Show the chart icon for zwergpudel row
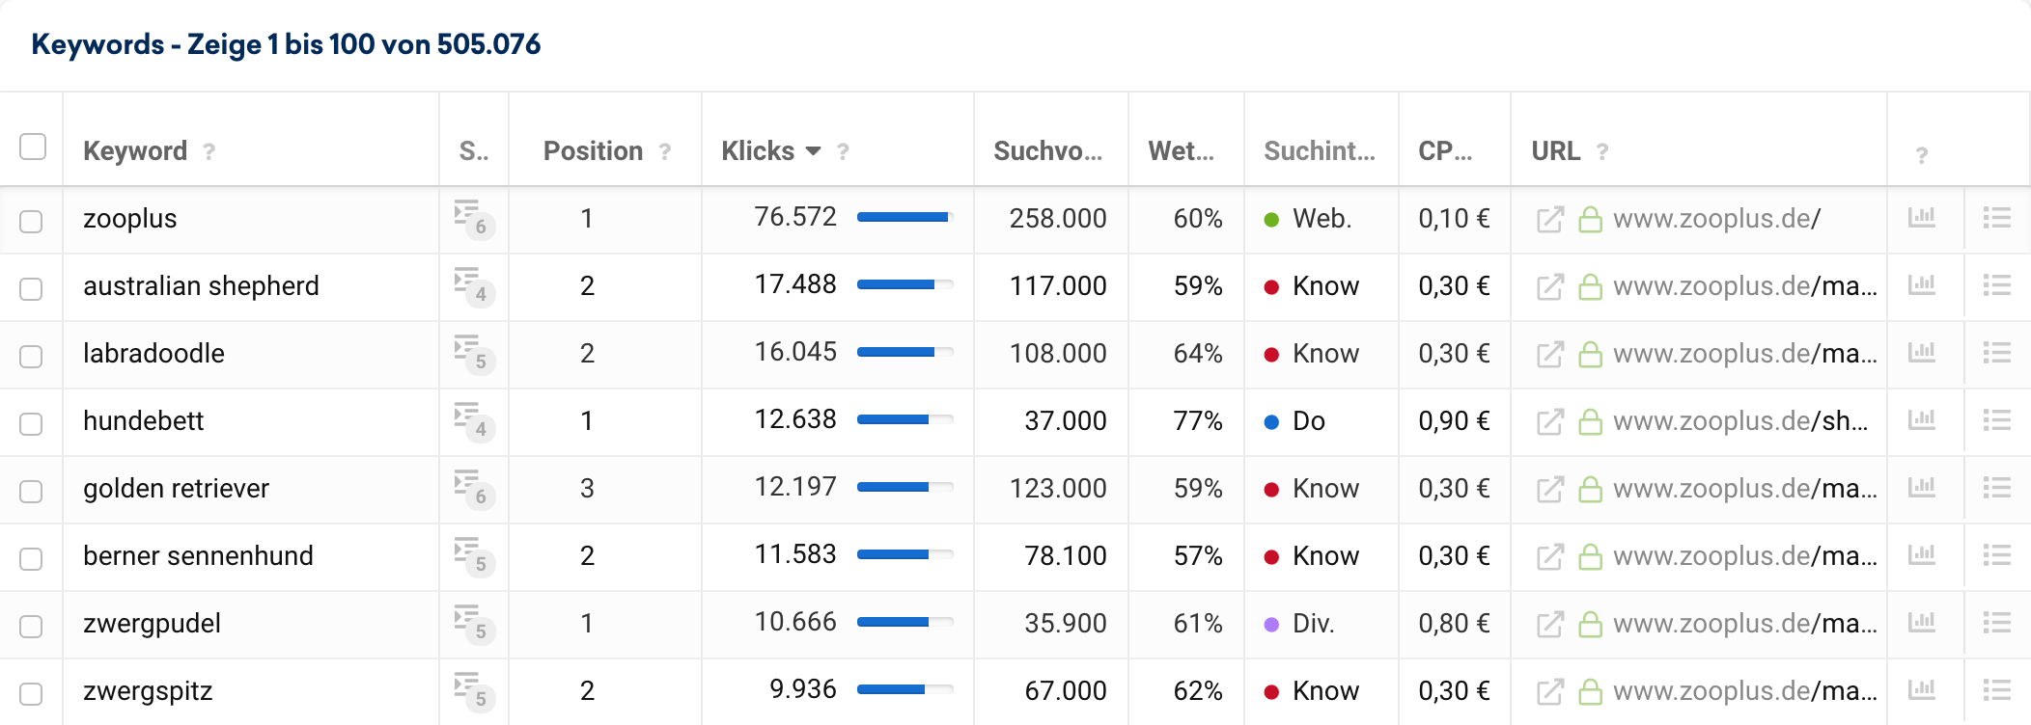The width and height of the screenshot is (2031, 725). click(1921, 623)
